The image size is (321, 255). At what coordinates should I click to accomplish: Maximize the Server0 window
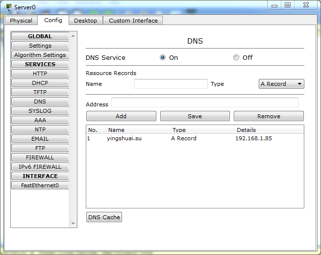click(x=288, y=5)
